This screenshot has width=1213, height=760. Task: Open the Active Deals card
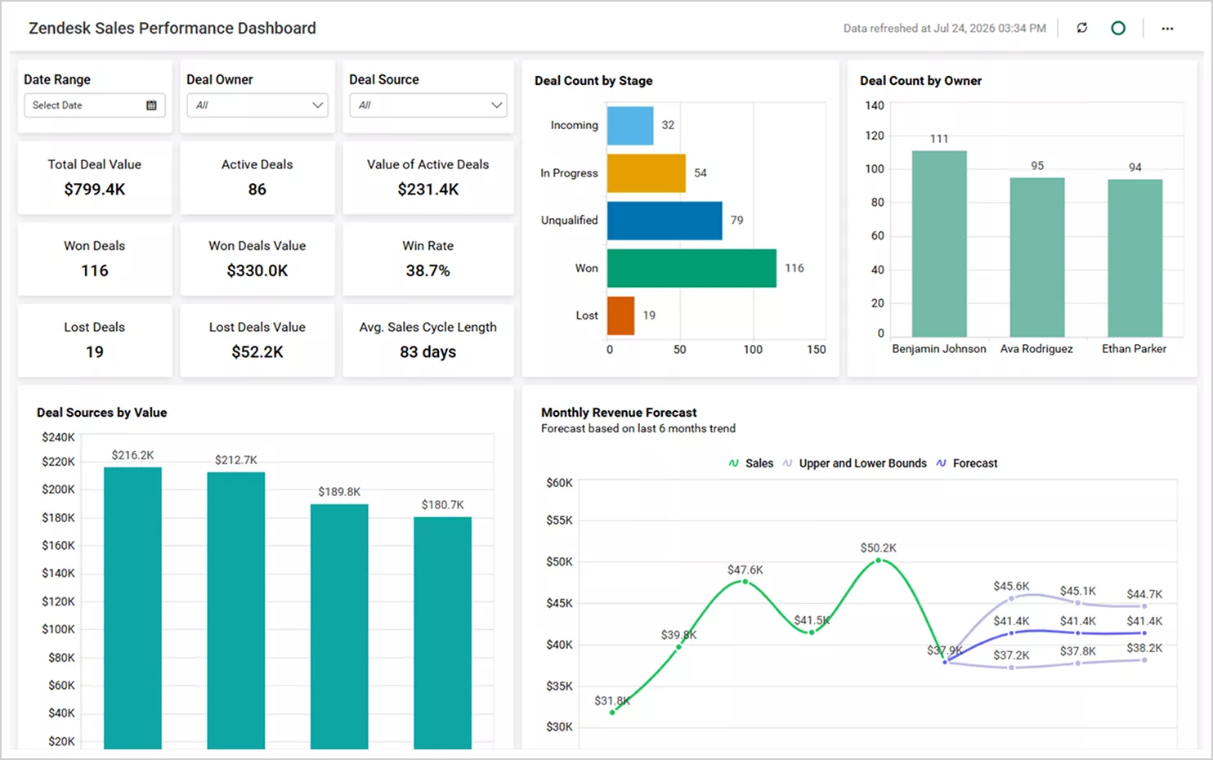point(257,177)
